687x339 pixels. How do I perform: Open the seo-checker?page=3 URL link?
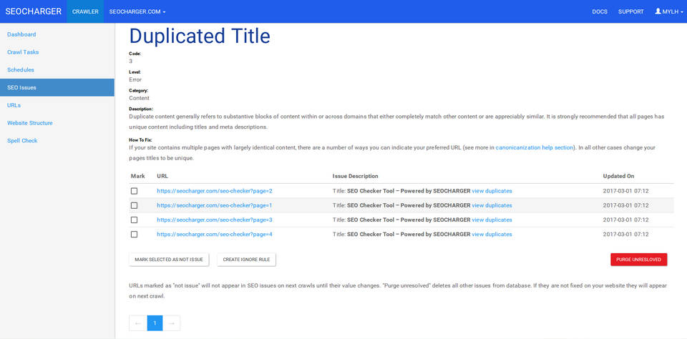tap(214, 220)
